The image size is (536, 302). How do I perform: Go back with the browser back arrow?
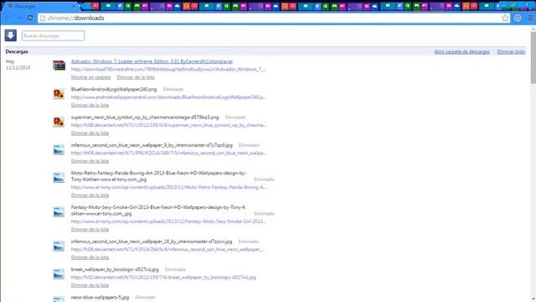coord(8,18)
